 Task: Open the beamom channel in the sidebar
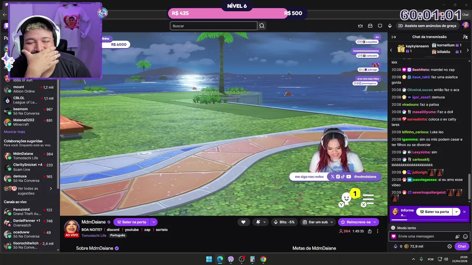(29, 111)
